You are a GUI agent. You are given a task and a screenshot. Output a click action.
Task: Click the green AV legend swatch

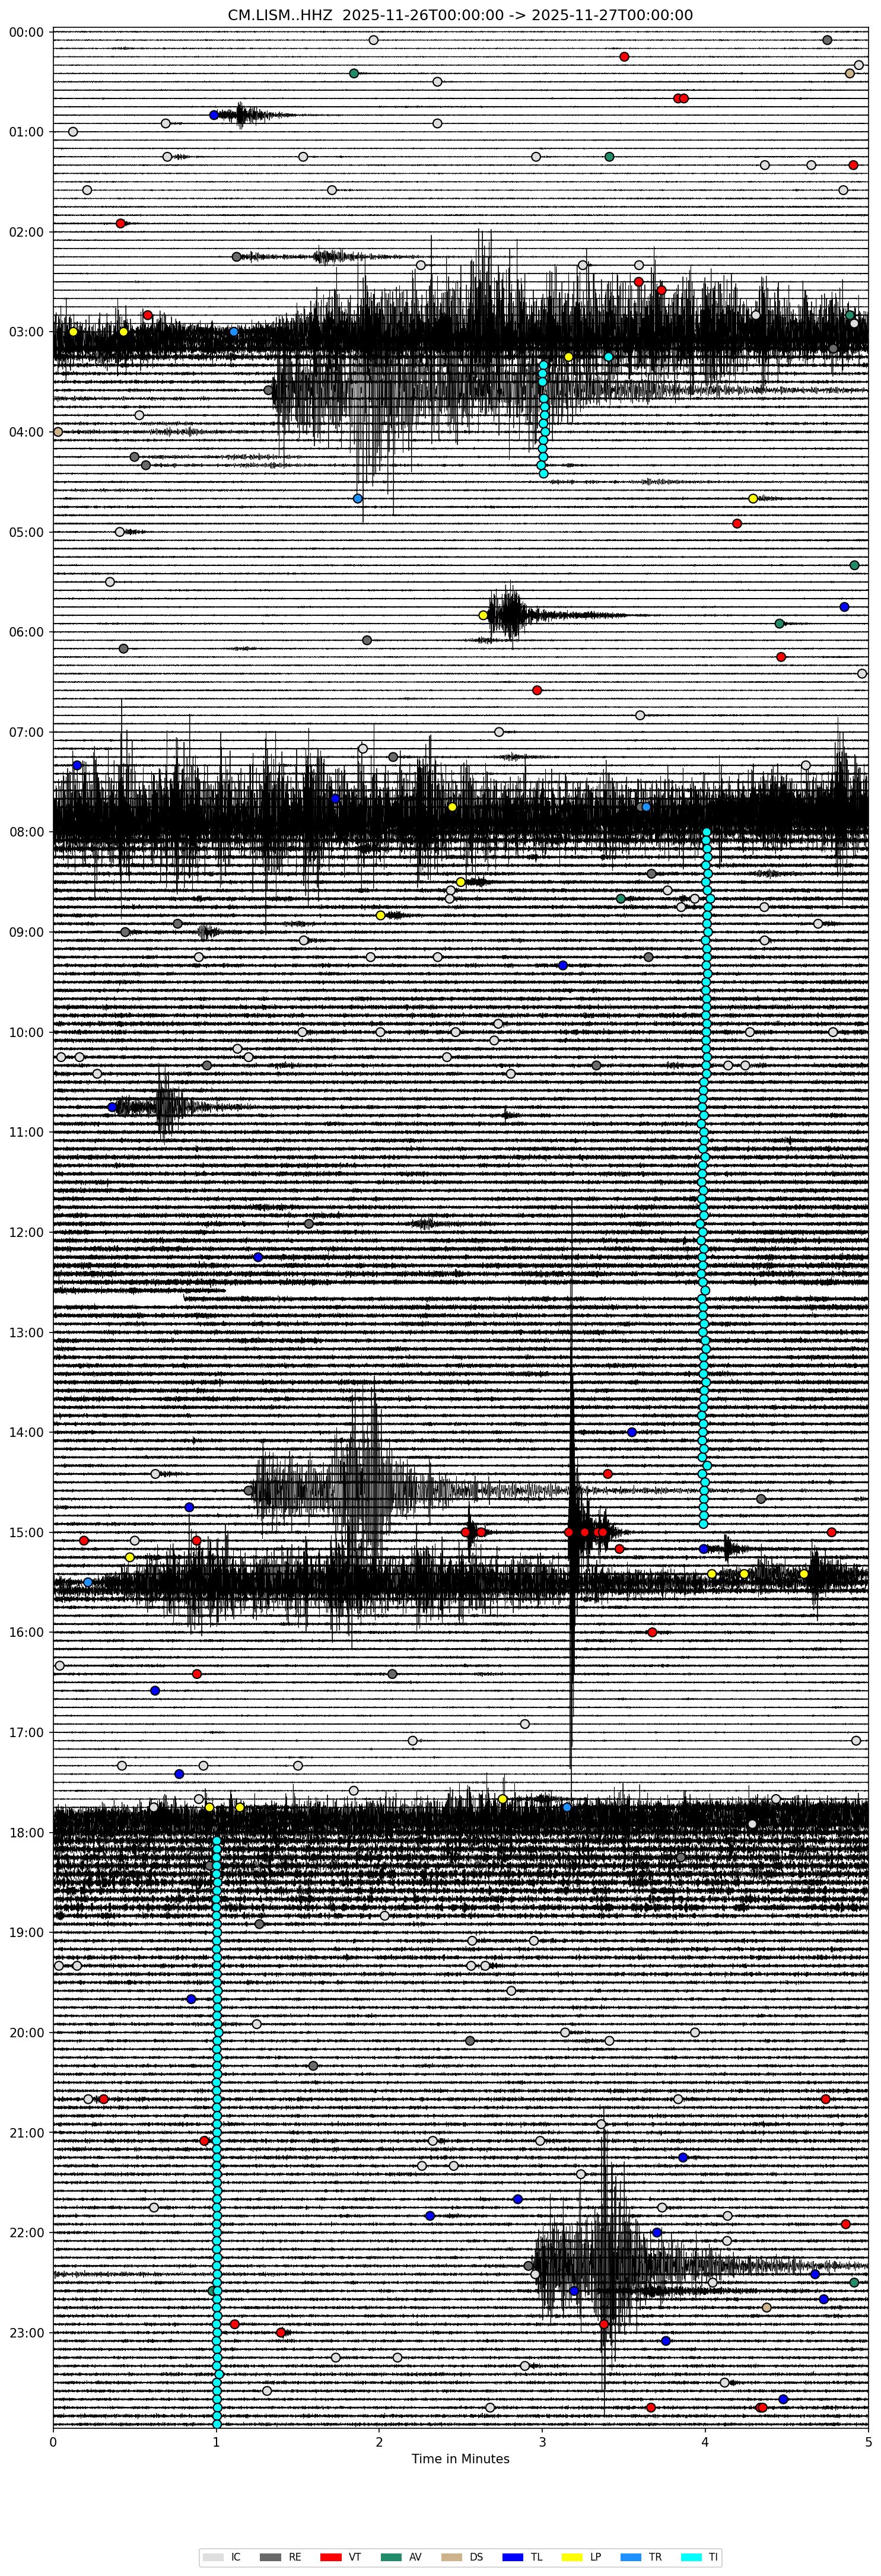tap(392, 2549)
